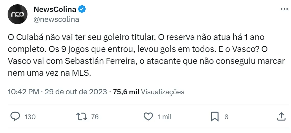The width and height of the screenshot is (291, 133).
Task: Open the three-dot more options menu
Action: click(x=284, y=9)
